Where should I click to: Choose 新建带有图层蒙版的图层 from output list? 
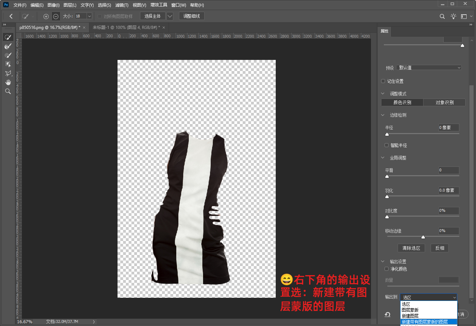(x=425, y=322)
